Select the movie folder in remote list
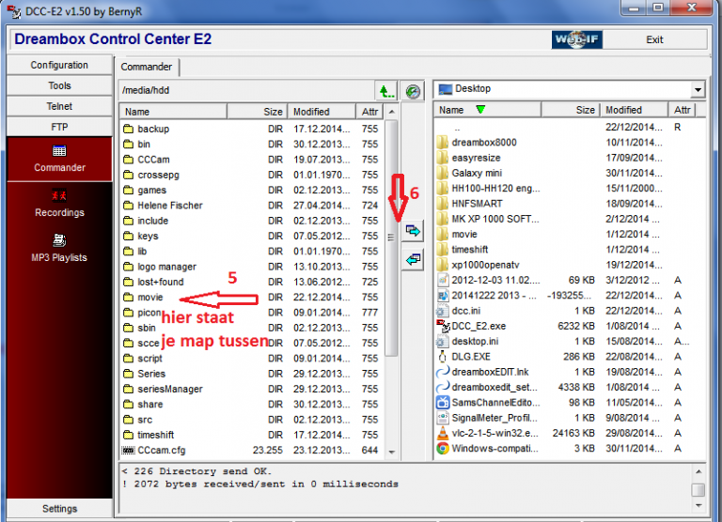Screen dimensions: 722x522 tap(149, 297)
